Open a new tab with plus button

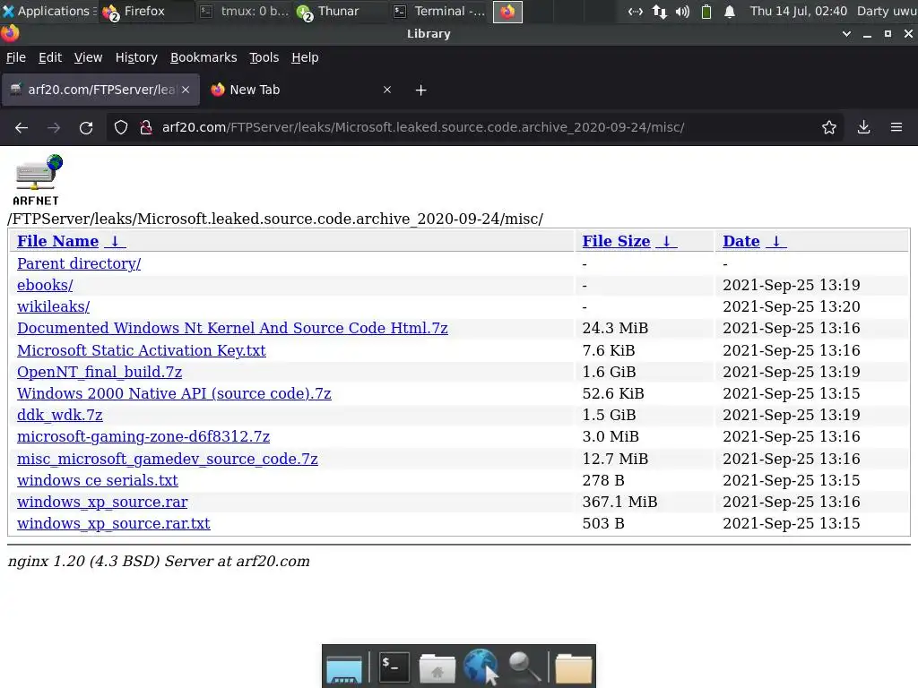click(x=420, y=90)
